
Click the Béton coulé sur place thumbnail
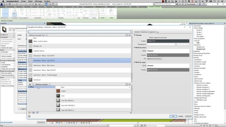pos(30,41)
